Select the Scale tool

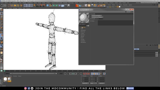point(15,5)
